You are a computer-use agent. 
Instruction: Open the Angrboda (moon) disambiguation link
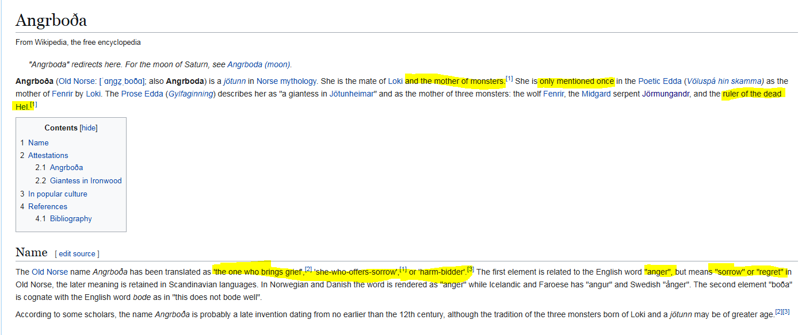(x=259, y=64)
